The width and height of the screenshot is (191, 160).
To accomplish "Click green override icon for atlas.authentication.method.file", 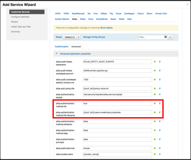I will (155, 103).
